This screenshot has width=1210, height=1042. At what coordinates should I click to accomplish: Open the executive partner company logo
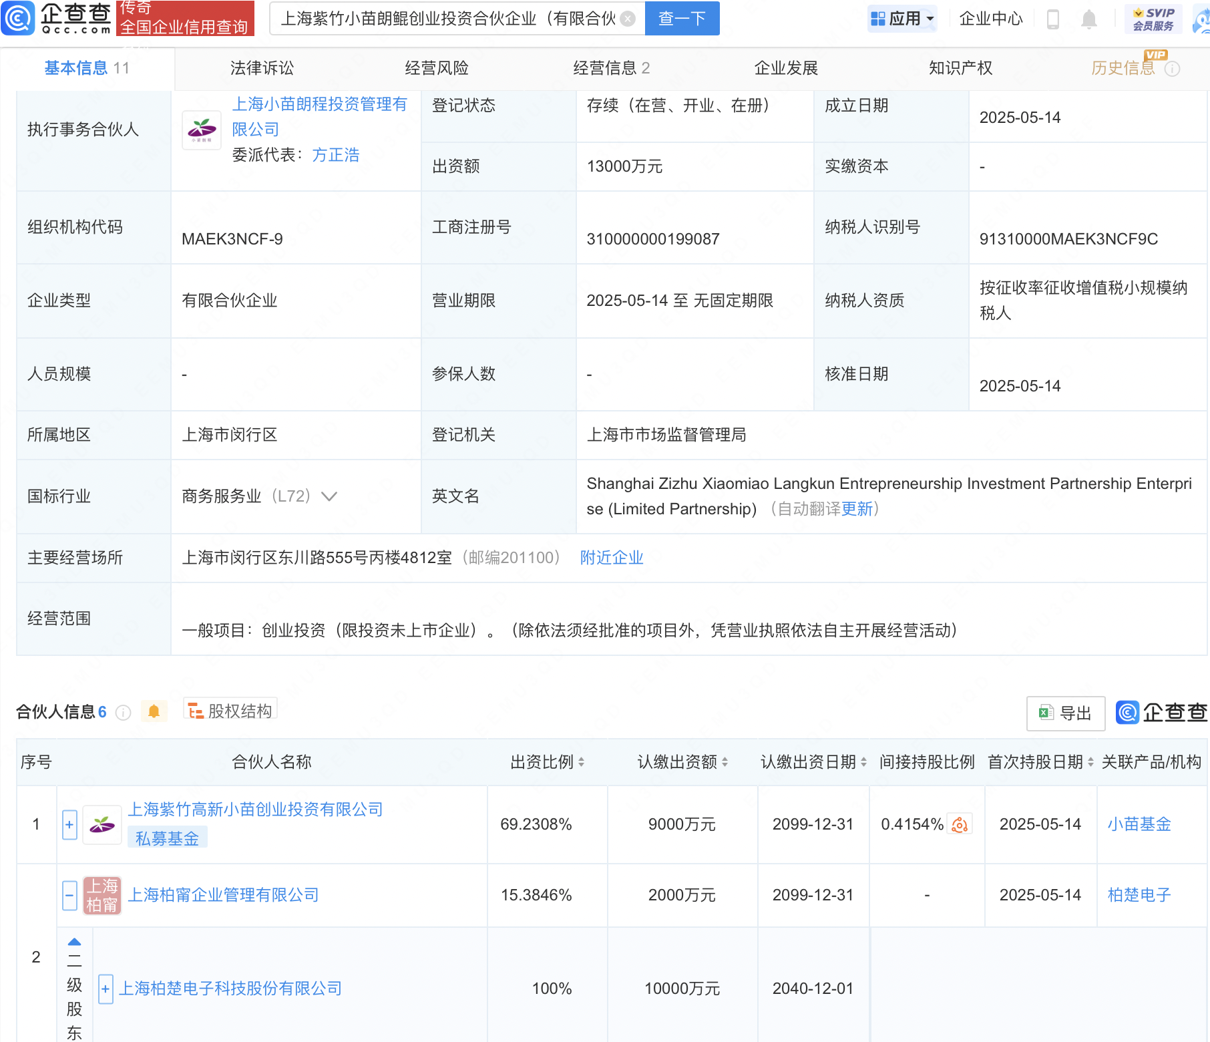click(202, 130)
